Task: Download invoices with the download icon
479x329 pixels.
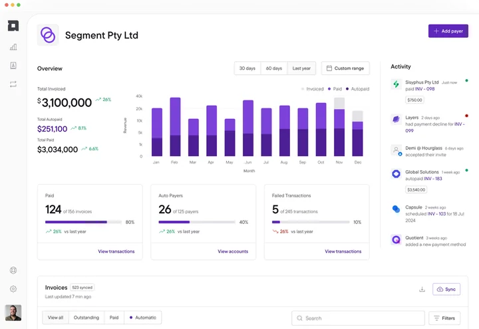Action: (x=422, y=289)
